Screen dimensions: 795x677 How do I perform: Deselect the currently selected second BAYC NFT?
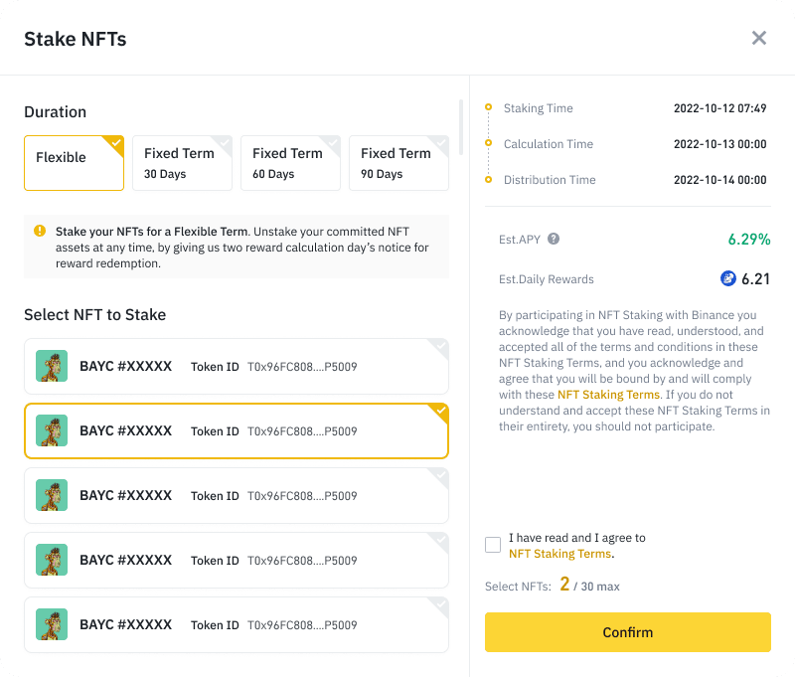click(236, 430)
